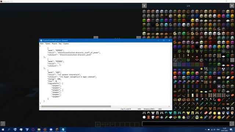Open the bottom-left Minecraft overlay button

coord(3,124)
